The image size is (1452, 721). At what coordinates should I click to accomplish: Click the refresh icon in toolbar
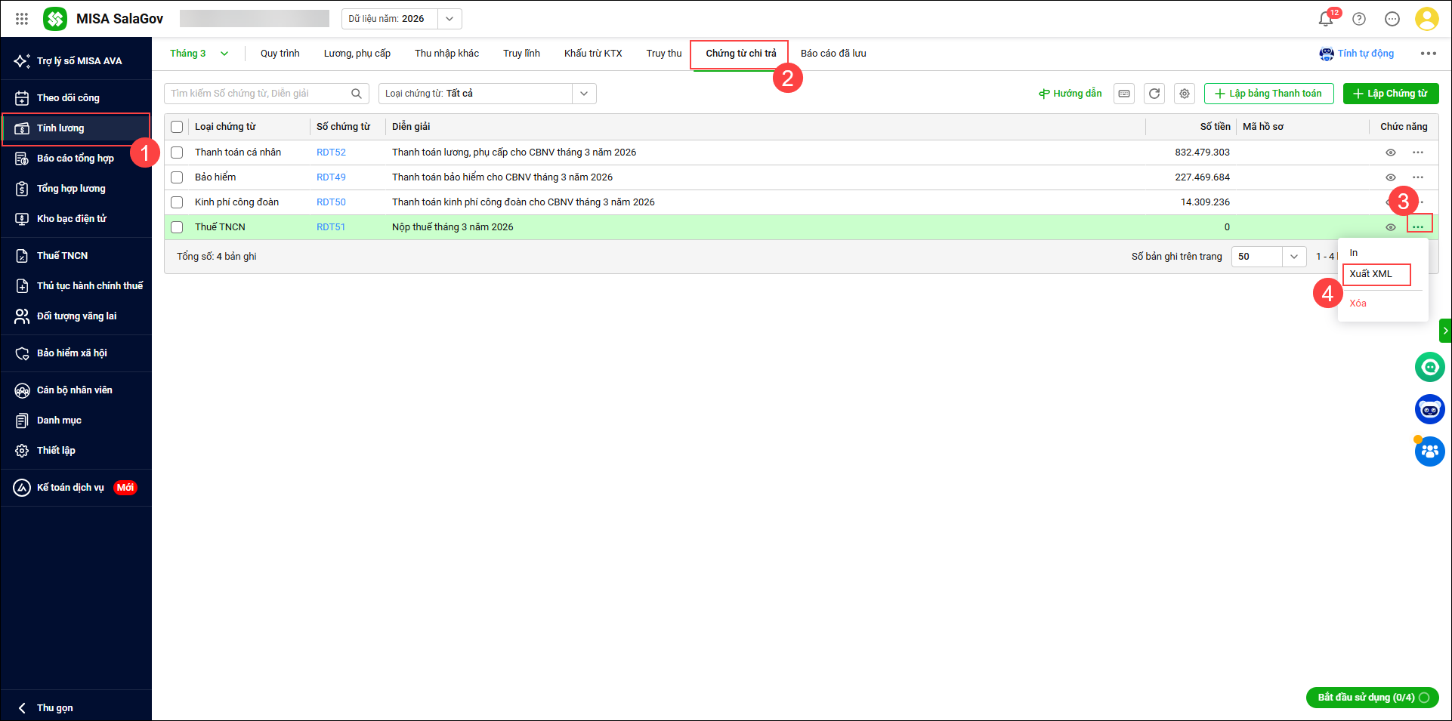click(1154, 94)
